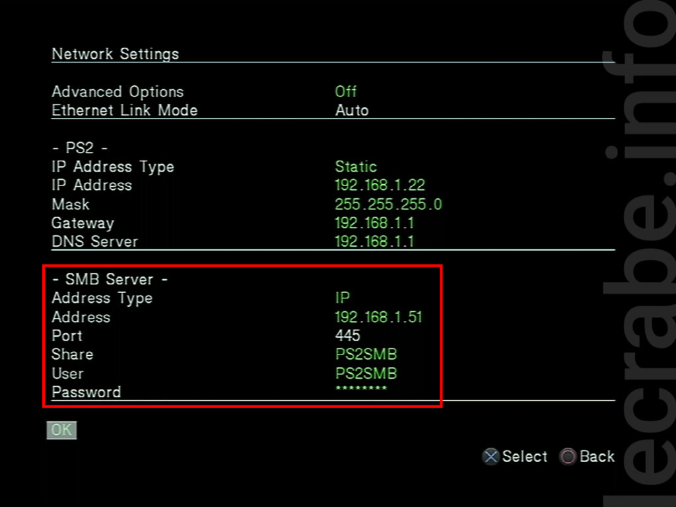Edit the masked Password field

click(x=361, y=388)
